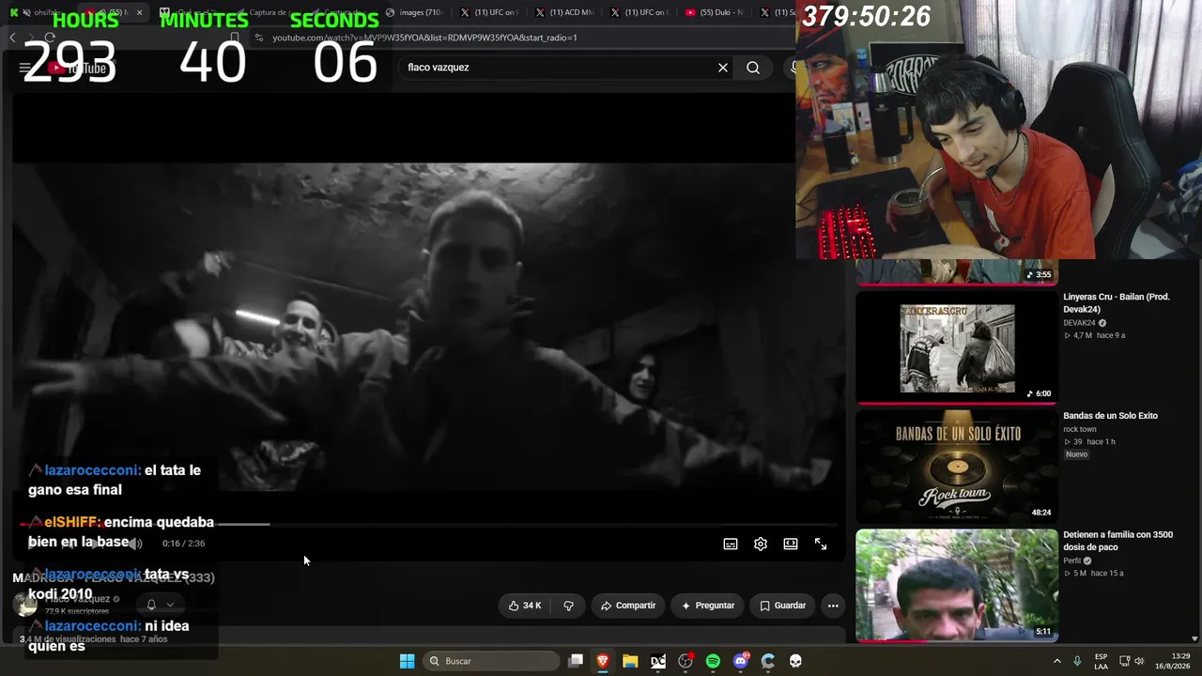Open 'Detienen a familia con 3500 dosis' title

point(1117,541)
